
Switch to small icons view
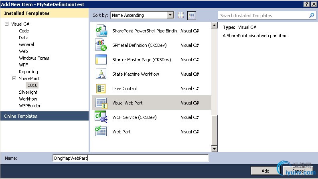(181, 15)
